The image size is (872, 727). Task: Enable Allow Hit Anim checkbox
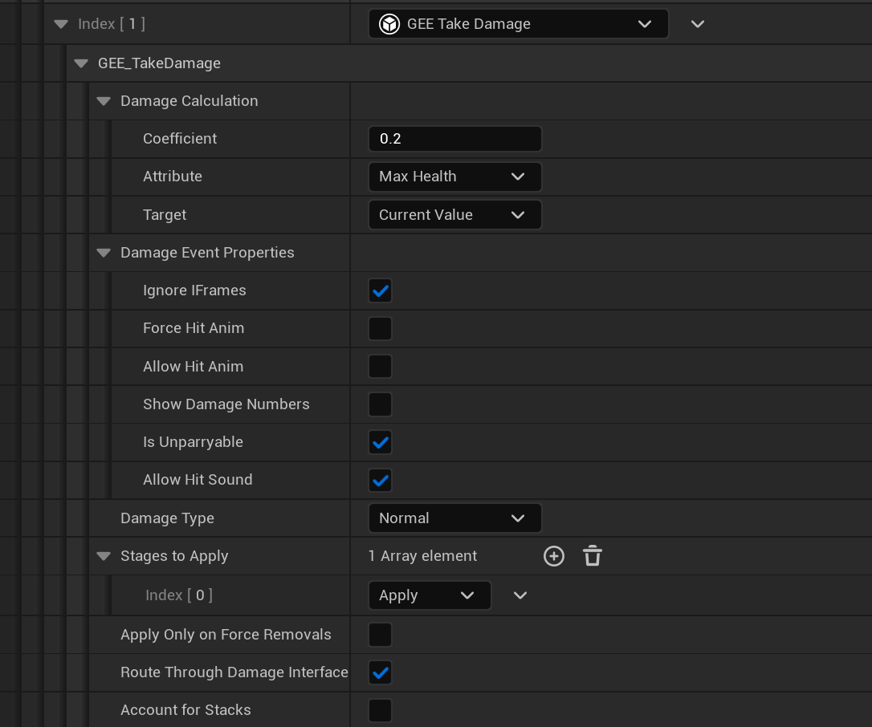381,366
